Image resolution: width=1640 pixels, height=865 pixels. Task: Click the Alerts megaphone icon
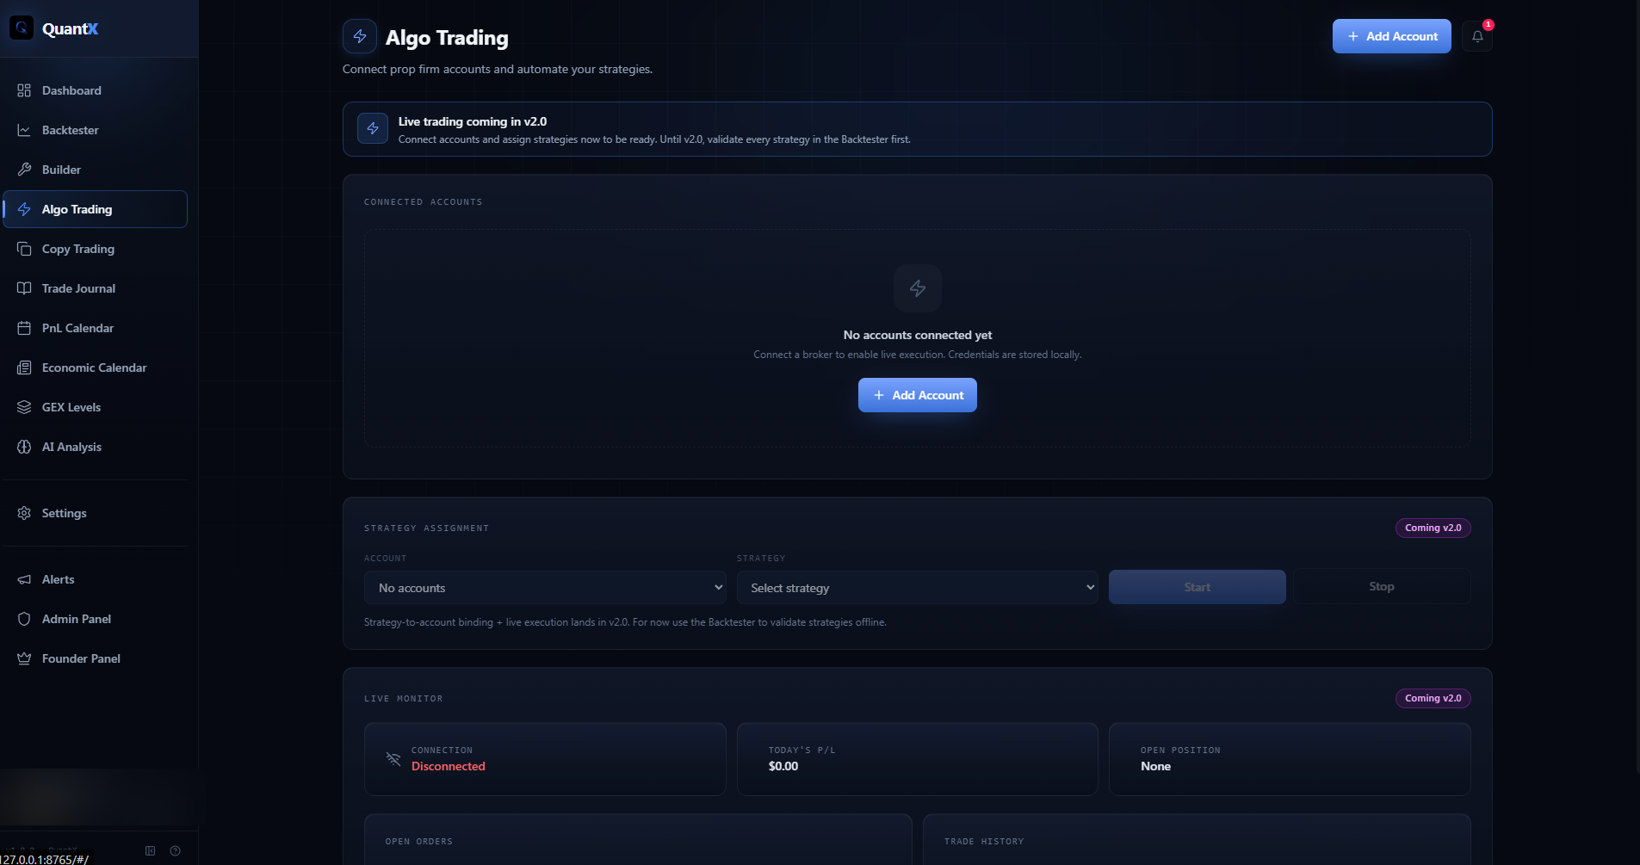click(x=24, y=579)
